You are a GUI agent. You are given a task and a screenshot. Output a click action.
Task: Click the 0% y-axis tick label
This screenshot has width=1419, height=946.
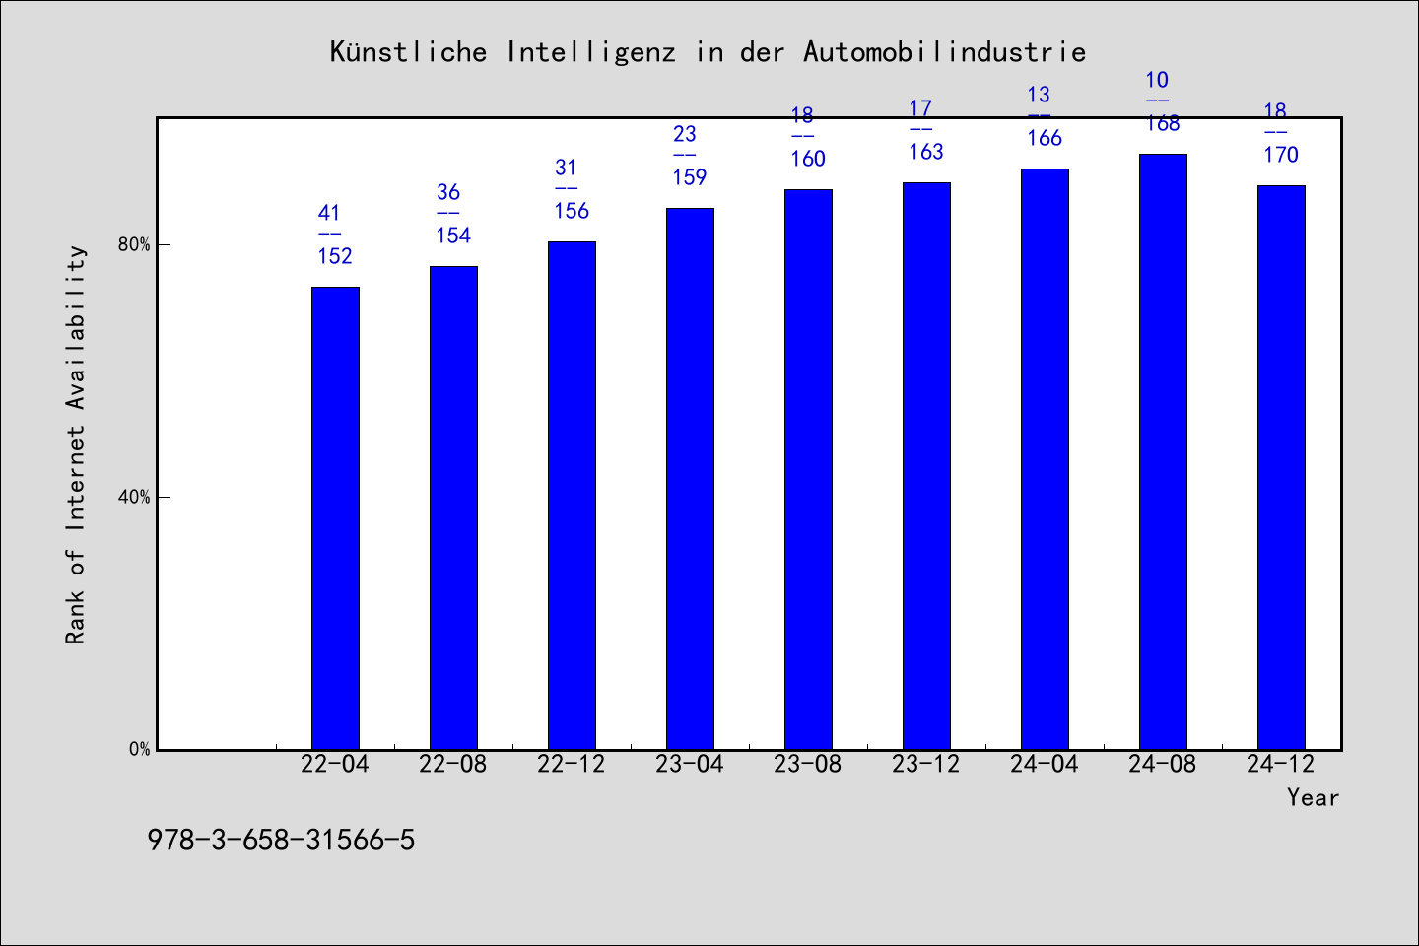[x=139, y=749]
